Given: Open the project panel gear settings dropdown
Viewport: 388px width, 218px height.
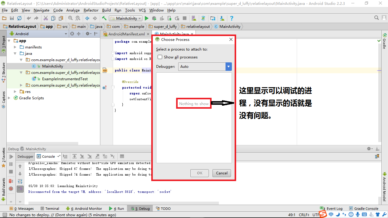Looking at the screenshot, I should click(88, 34).
